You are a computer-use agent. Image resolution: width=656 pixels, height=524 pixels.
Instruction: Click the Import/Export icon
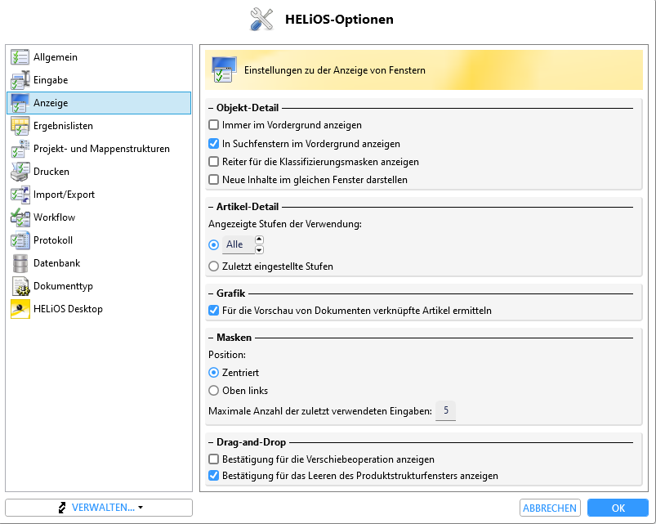click(x=20, y=195)
